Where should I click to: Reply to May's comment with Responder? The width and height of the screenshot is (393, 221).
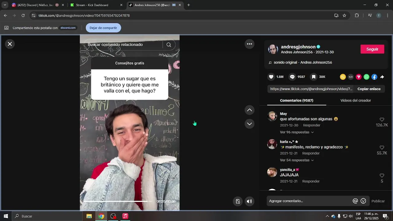pyautogui.click(x=312, y=125)
